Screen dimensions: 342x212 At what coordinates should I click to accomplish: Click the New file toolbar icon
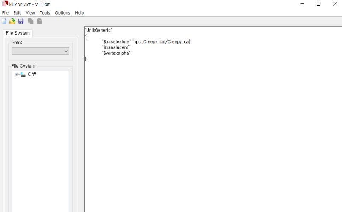(4, 21)
